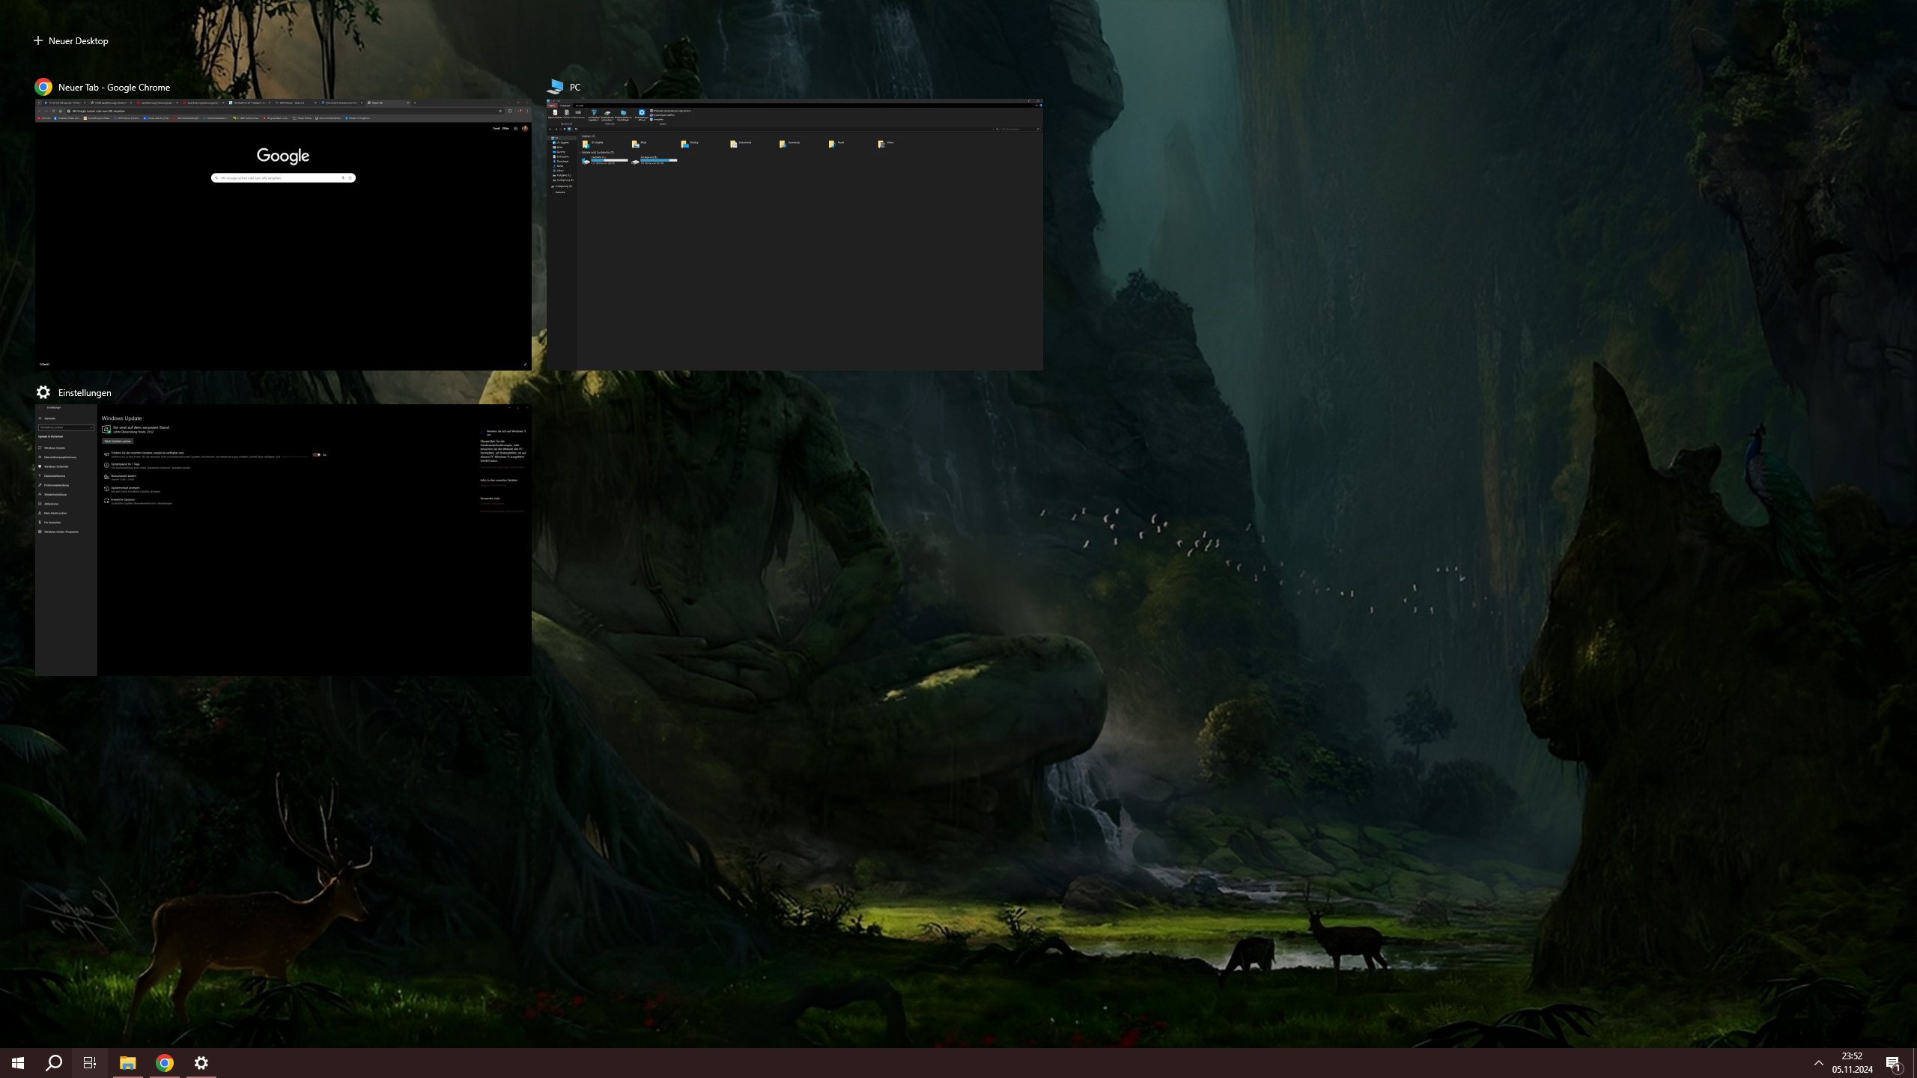Open Settings gear on the taskbar

[201, 1062]
